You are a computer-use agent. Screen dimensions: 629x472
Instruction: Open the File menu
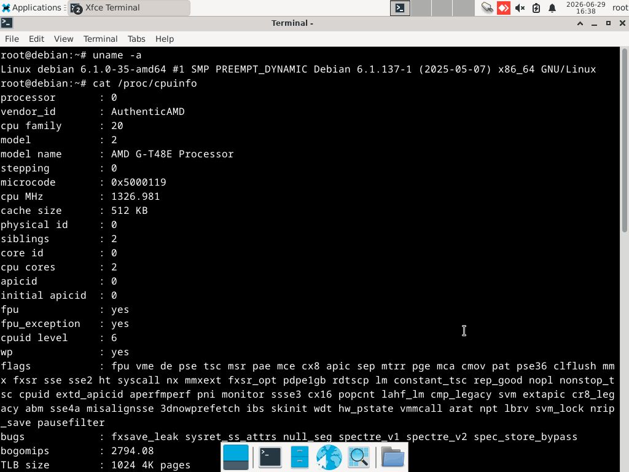(x=12, y=39)
